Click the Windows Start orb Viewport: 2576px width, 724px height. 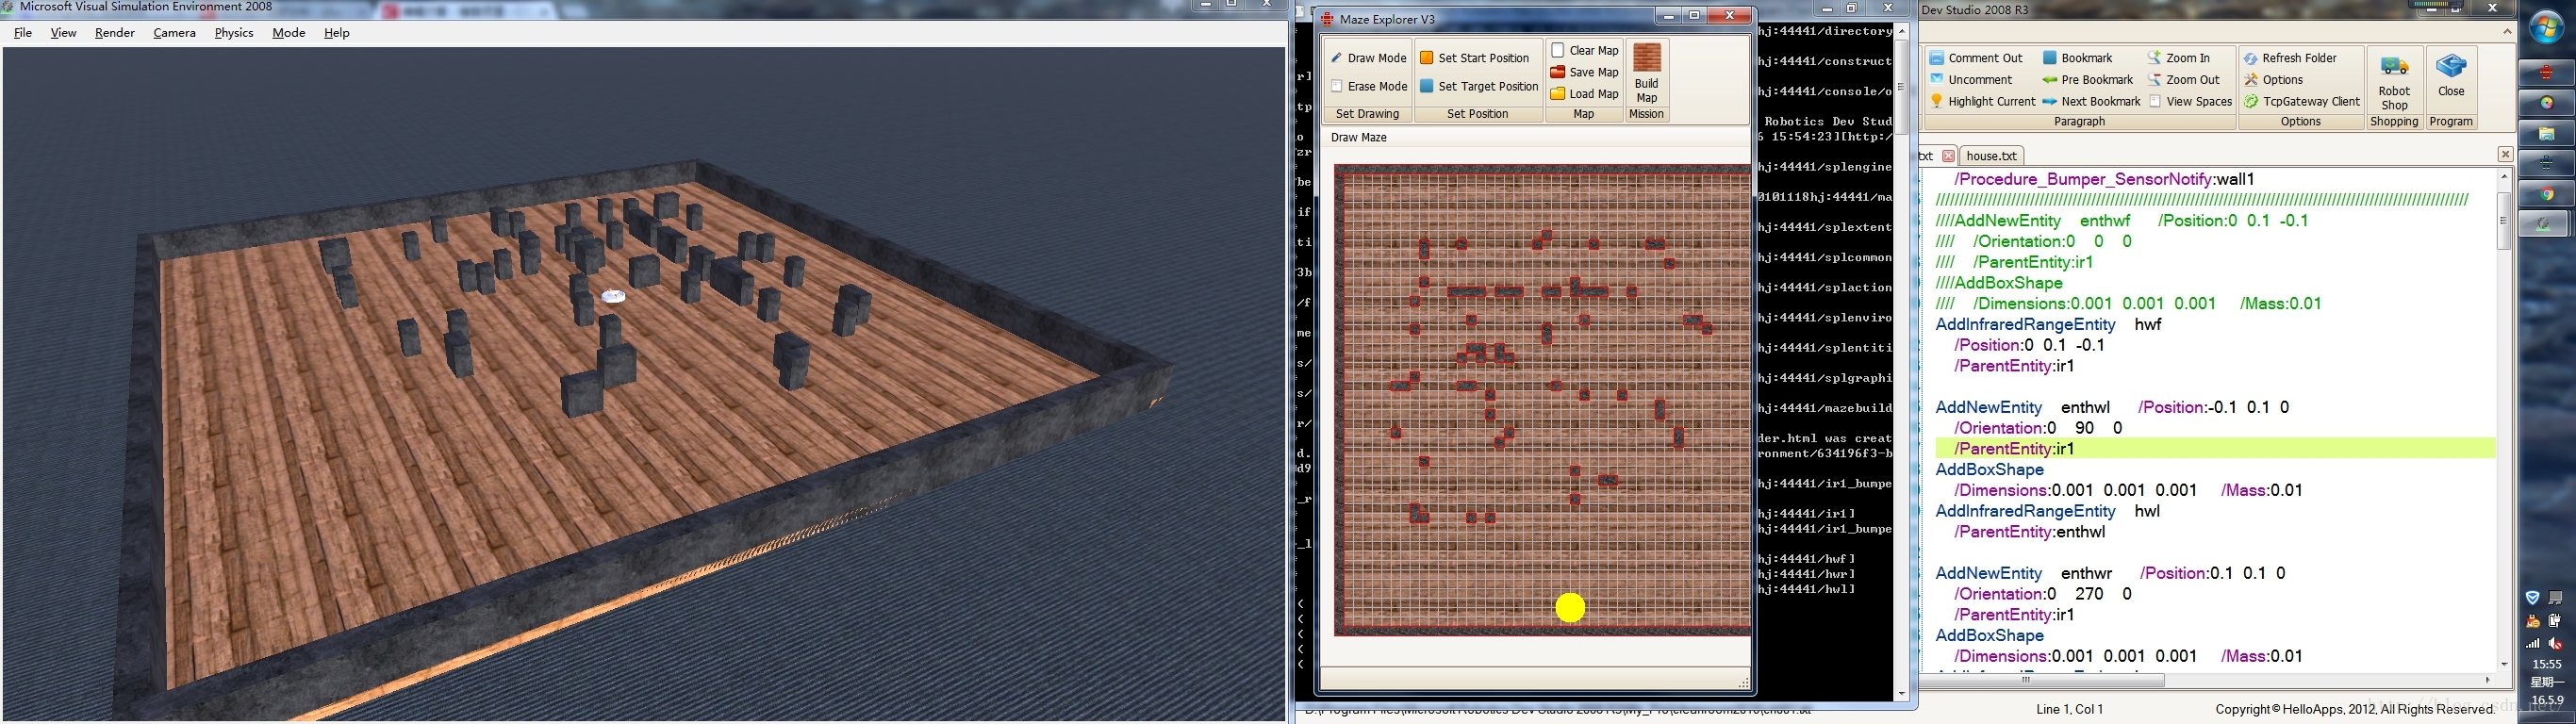click(2545, 26)
